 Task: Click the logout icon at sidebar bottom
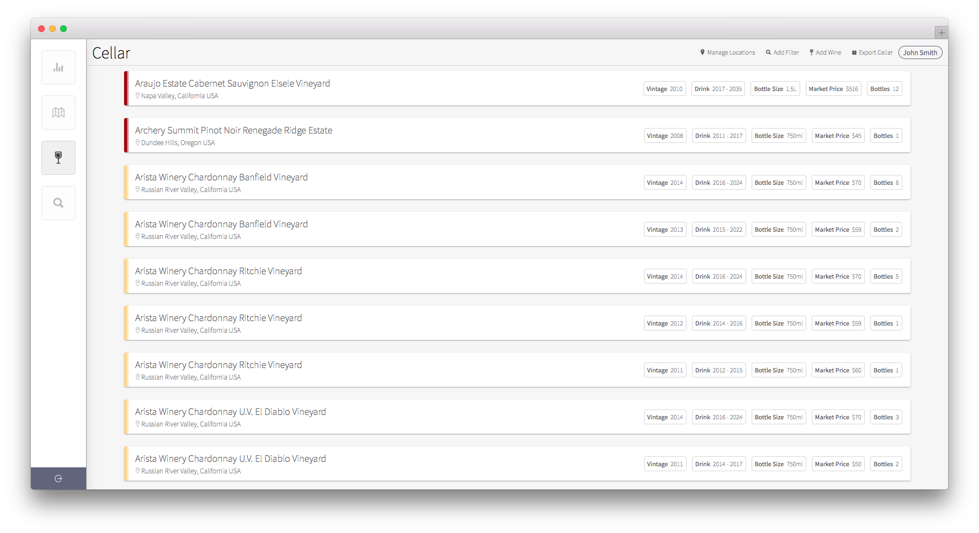pyautogui.click(x=58, y=478)
